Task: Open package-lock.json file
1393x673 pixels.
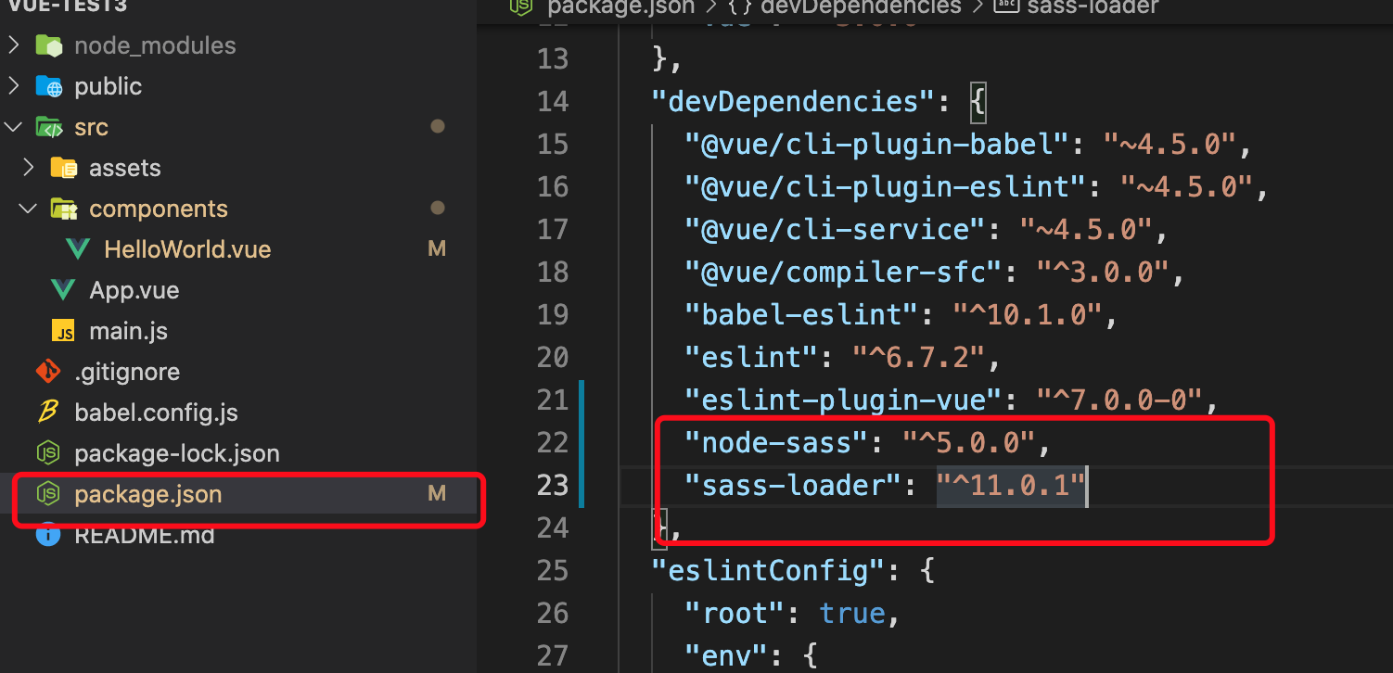Action: coord(177,453)
